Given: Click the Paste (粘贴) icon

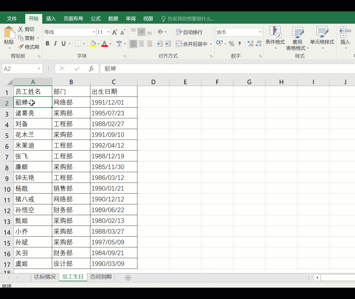Looking at the screenshot, I should [9, 33].
